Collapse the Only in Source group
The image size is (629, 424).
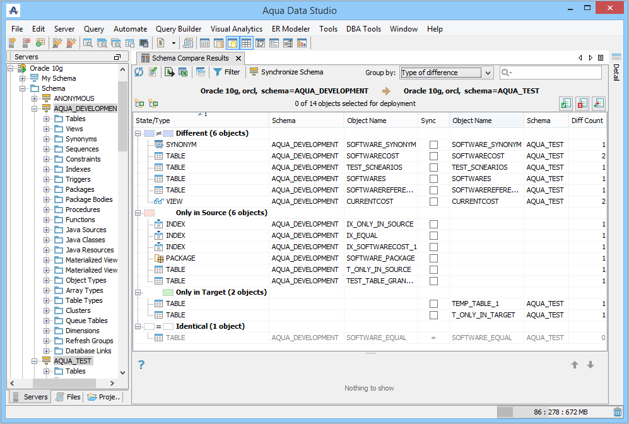139,213
